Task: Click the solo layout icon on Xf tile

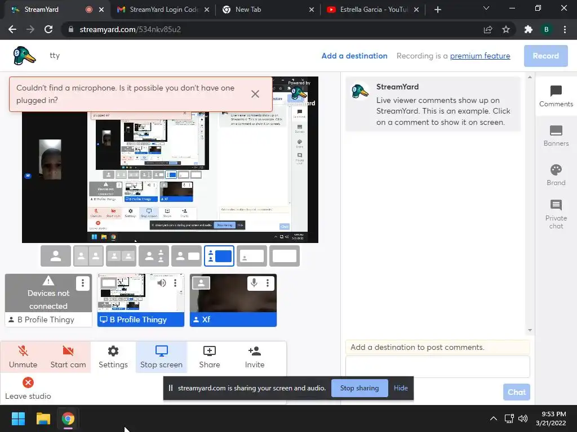Action: [201, 283]
